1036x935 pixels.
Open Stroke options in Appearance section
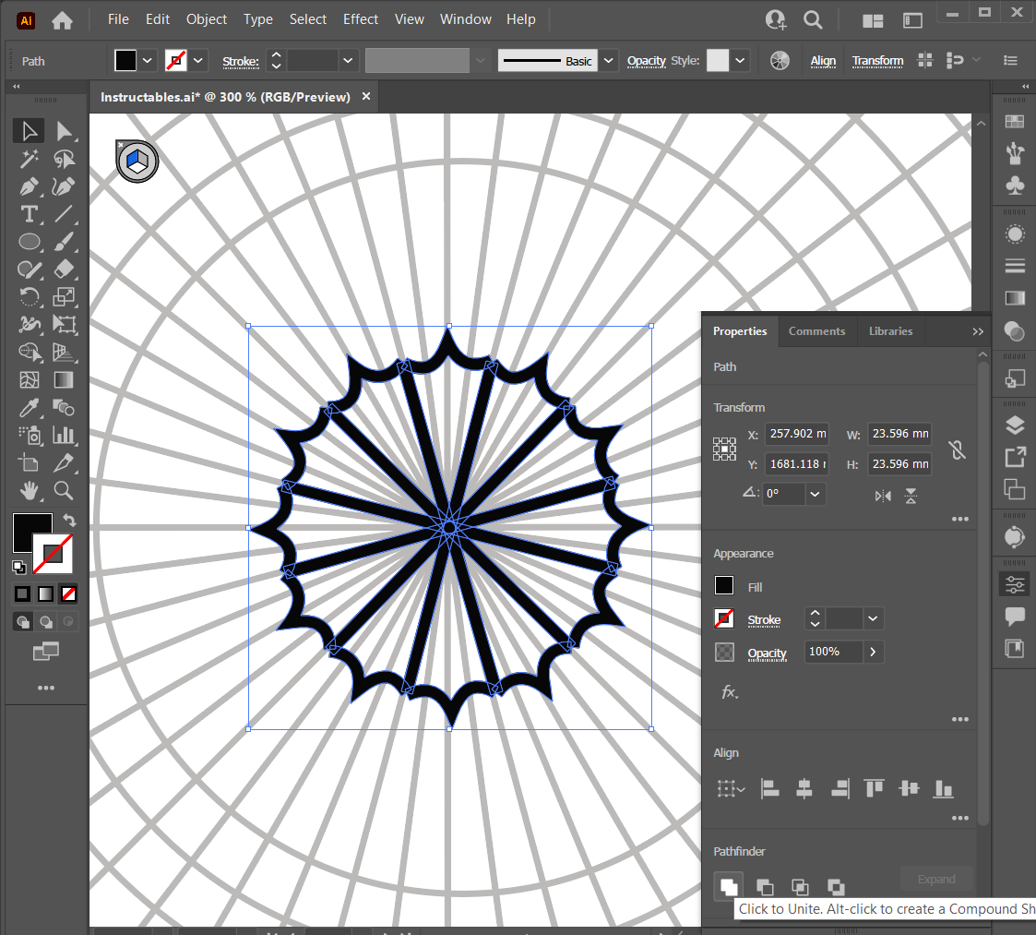pos(764,619)
